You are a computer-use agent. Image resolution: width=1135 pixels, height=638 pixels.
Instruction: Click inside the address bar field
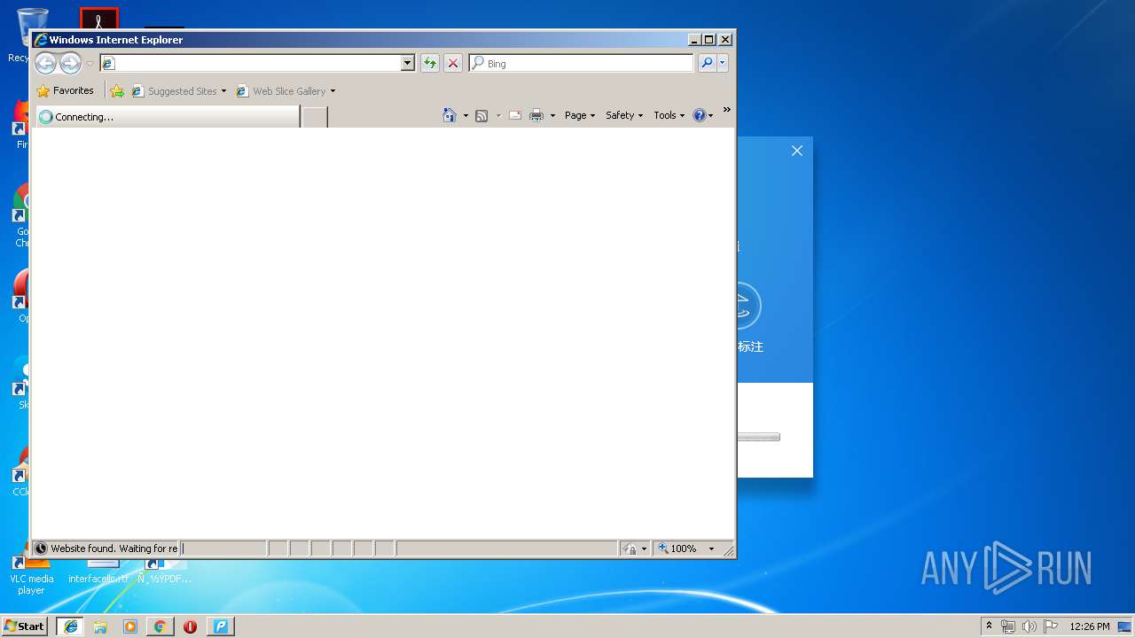[x=250, y=63]
